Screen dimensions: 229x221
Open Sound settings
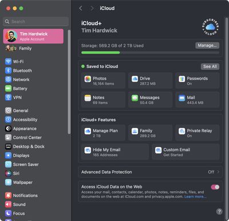click(x=15, y=204)
